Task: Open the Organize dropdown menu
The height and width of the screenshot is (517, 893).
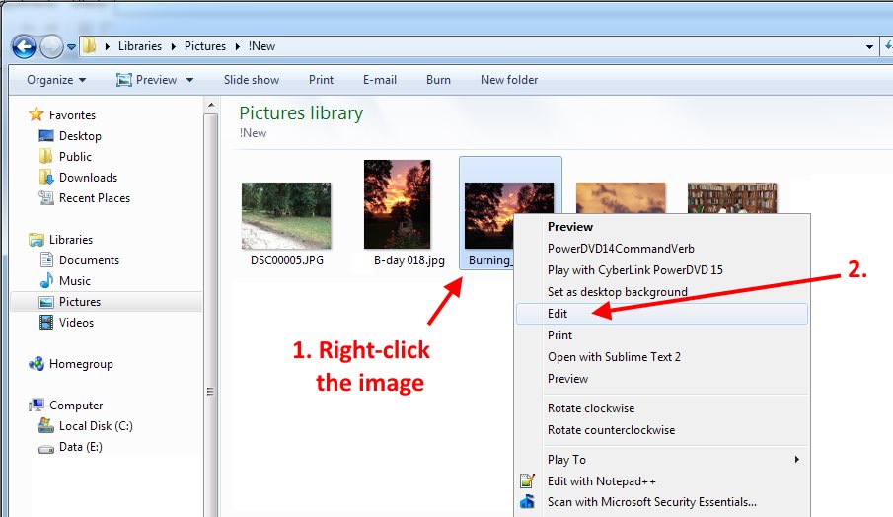Action: tap(56, 80)
